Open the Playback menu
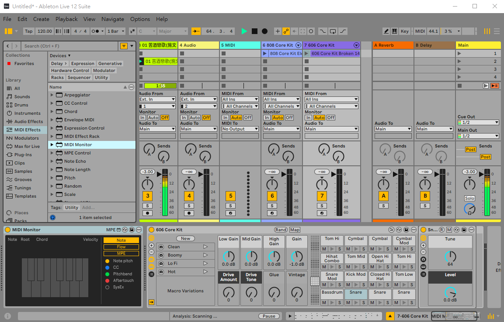This screenshot has width=504, height=322. click(66, 19)
